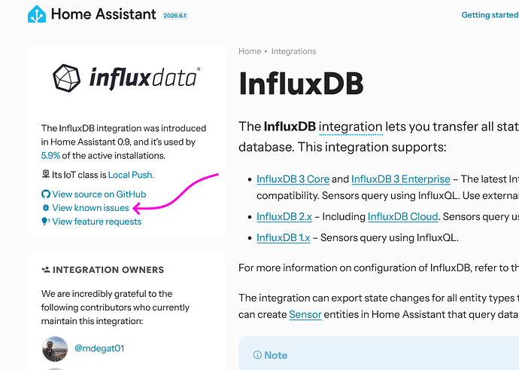Click the bug icon beside known issues

[x=46, y=207]
